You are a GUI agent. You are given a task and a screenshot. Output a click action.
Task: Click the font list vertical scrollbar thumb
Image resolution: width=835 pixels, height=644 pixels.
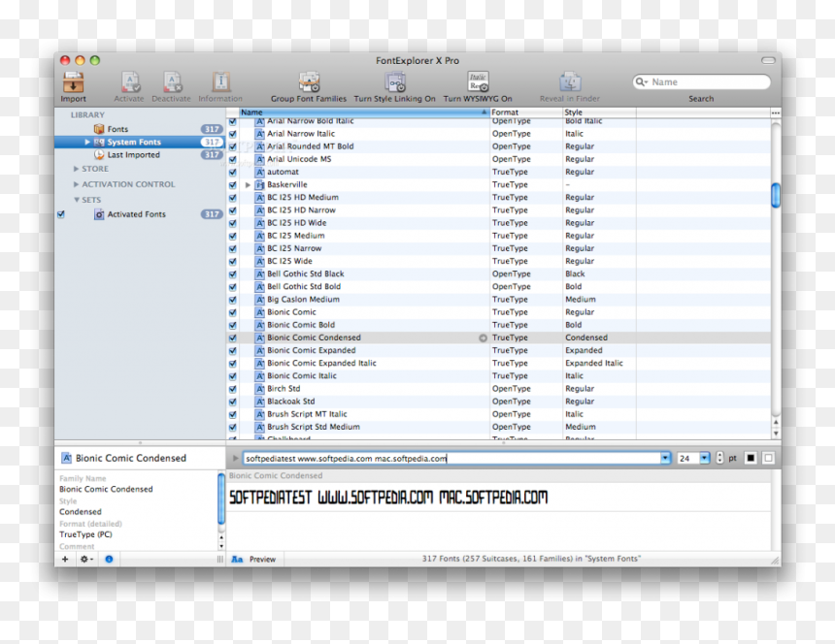776,195
